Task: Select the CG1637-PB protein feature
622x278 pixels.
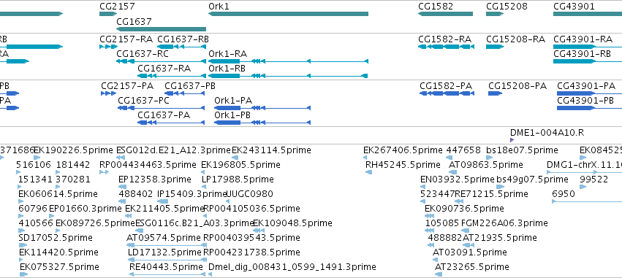Action: tap(185, 93)
